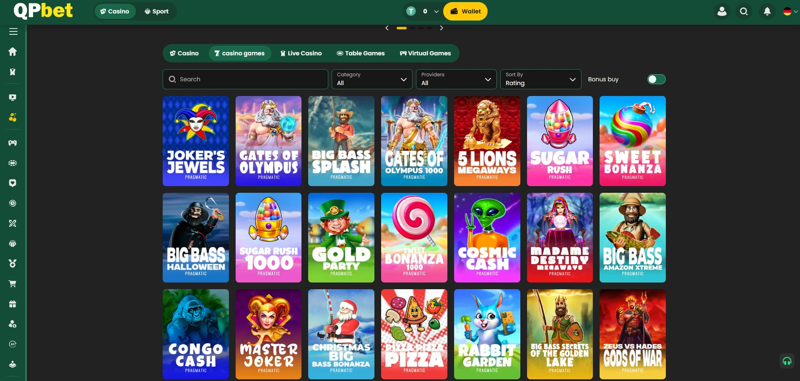Open Sugar Rush game tile
This screenshot has height=381, width=800.
click(x=560, y=141)
